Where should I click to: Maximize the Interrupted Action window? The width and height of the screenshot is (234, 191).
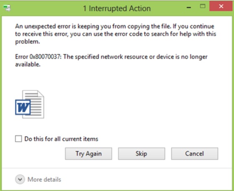pyautogui.click(x=203, y=6)
